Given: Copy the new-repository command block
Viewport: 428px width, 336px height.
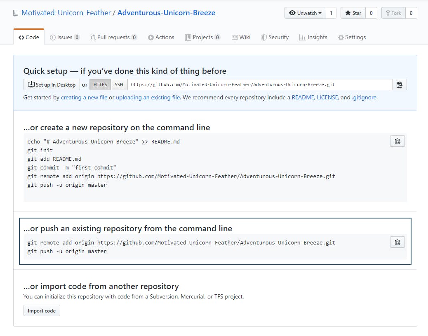Looking at the screenshot, I should click(397, 141).
